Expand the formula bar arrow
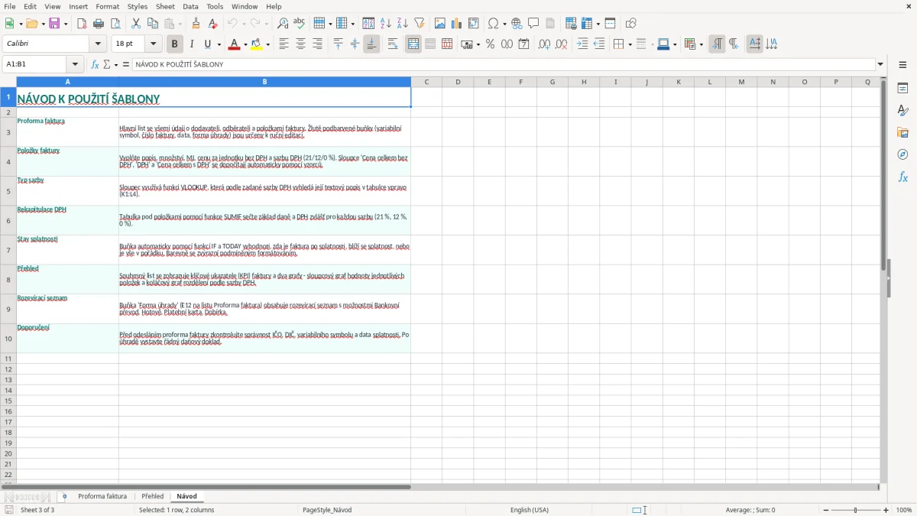 tap(880, 64)
